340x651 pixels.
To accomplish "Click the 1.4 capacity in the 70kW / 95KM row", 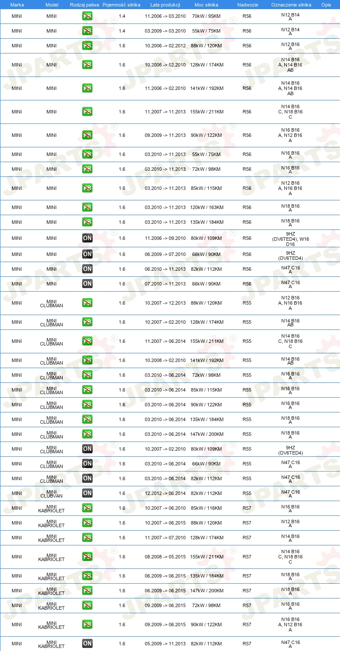I will pyautogui.click(x=122, y=16).
